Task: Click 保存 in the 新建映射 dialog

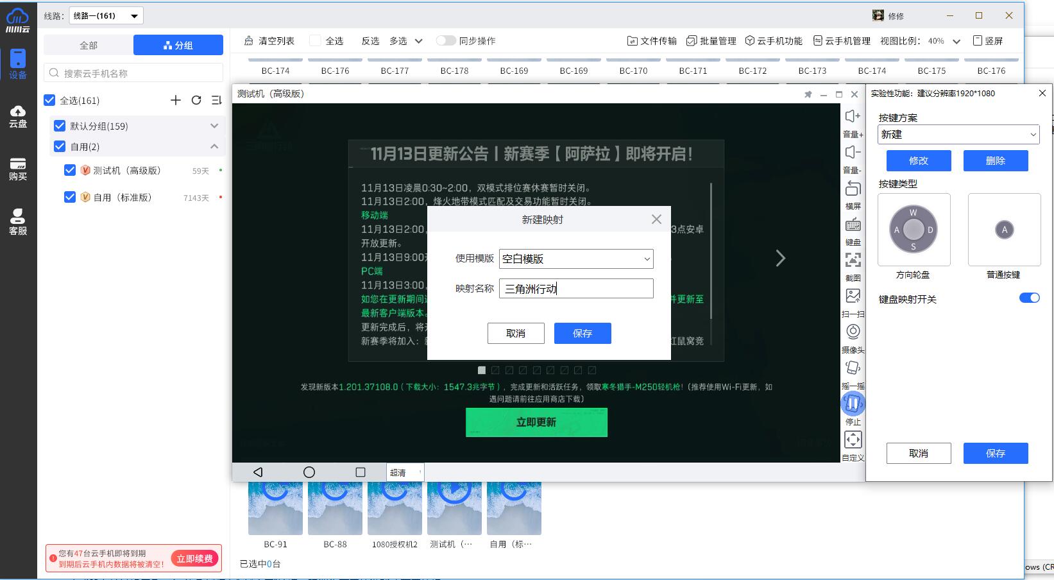Action: [x=582, y=333]
